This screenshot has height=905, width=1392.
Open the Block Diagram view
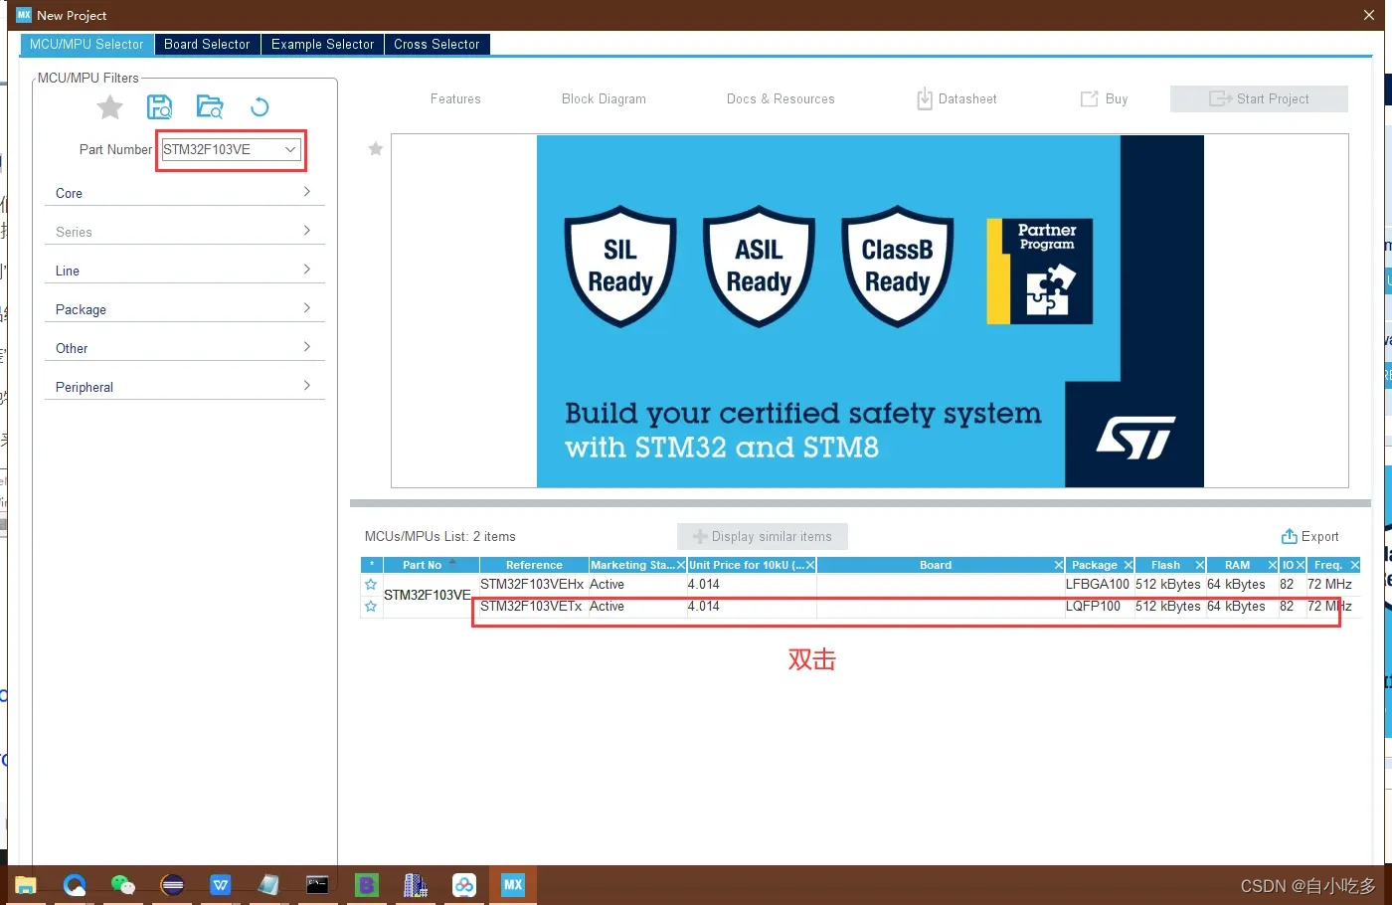pos(604,98)
